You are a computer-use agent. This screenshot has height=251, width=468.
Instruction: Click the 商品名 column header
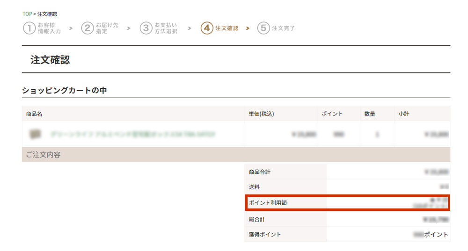[34, 114]
